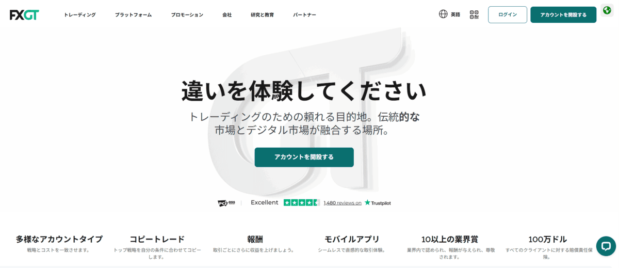
Task: Open the パートナー menu item
Action: coord(304,15)
